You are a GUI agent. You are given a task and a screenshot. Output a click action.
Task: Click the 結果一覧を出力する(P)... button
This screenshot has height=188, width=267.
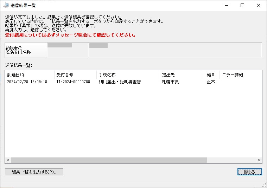coord(34,172)
